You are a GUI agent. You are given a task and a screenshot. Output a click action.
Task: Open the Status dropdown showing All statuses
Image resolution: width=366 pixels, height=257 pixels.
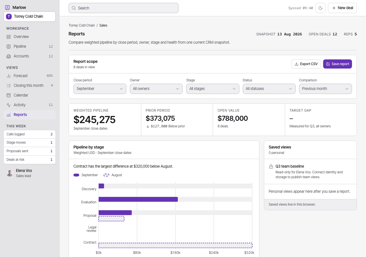[x=269, y=89]
